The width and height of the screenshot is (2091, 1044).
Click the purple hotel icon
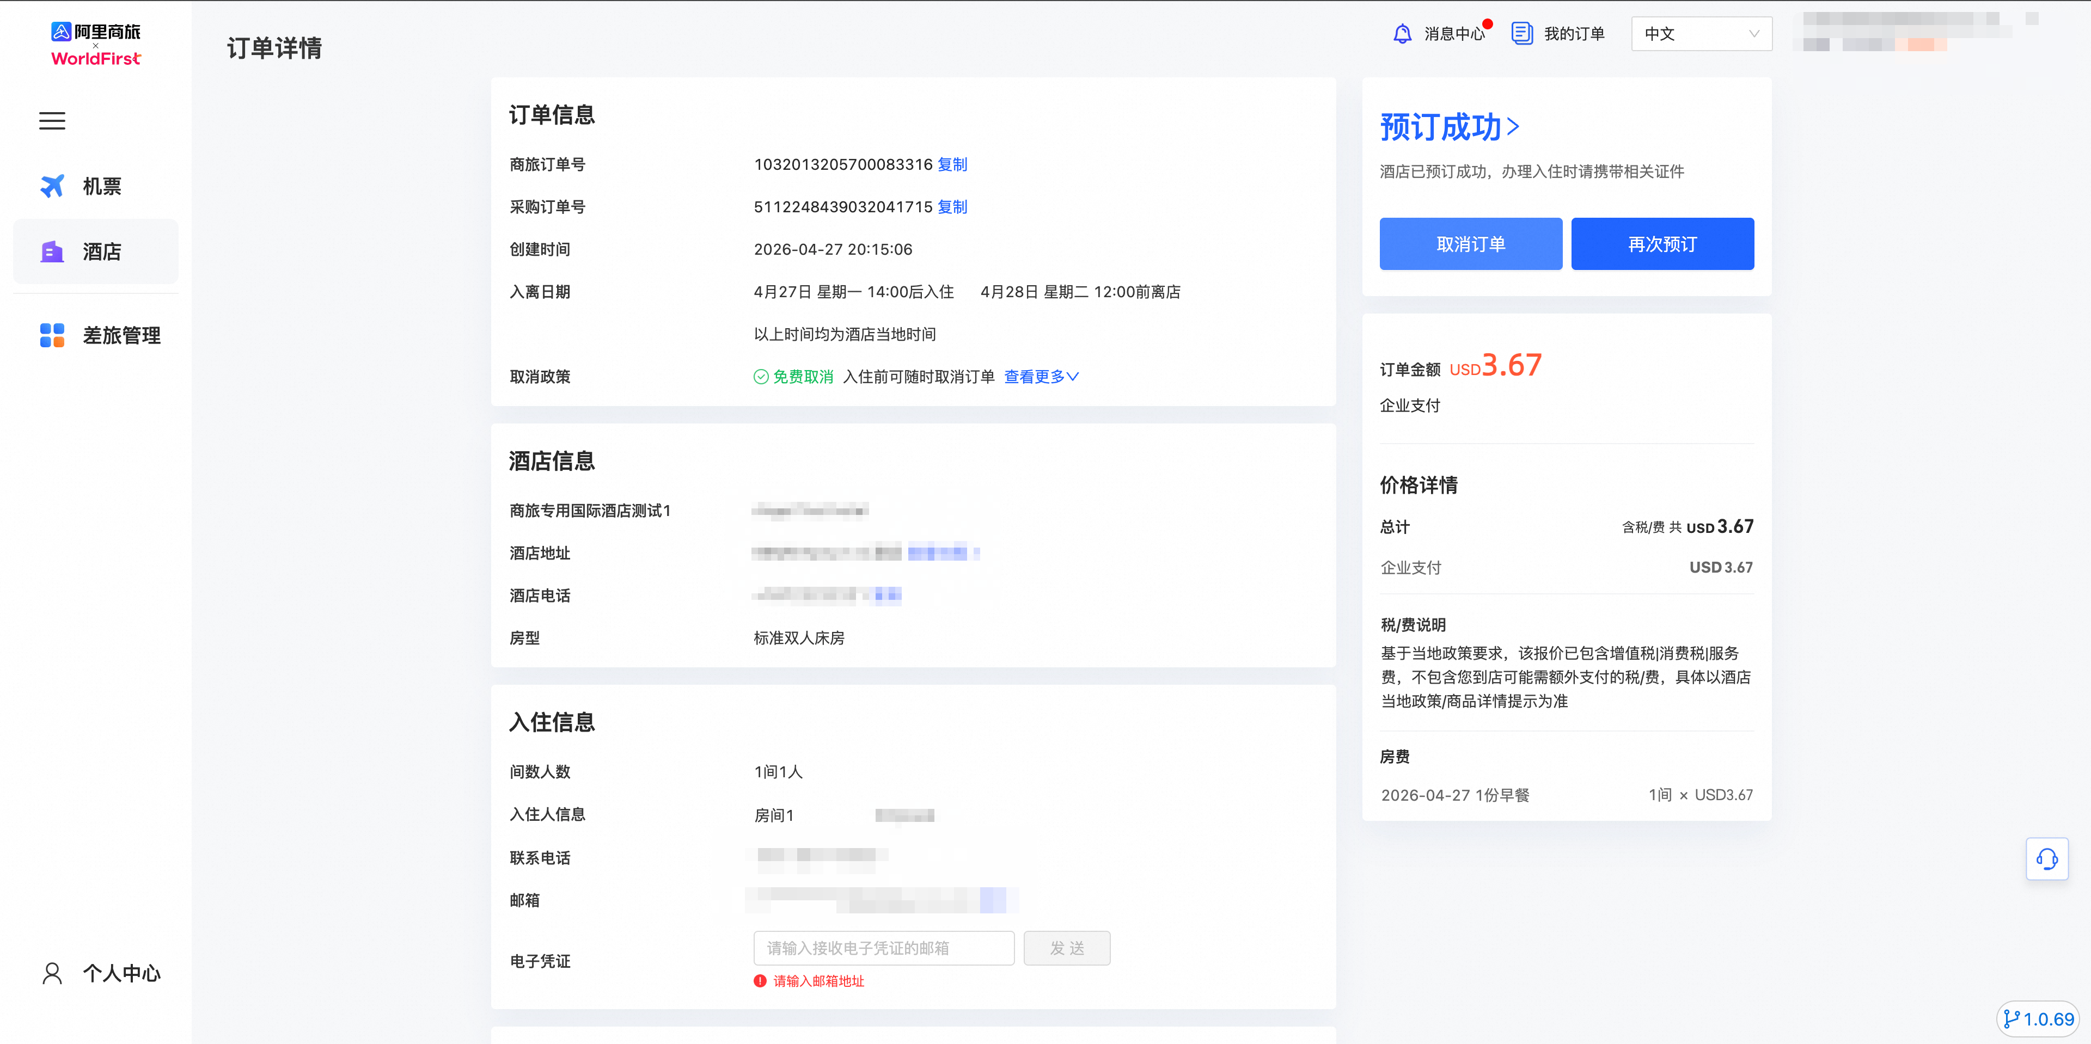pos(52,251)
